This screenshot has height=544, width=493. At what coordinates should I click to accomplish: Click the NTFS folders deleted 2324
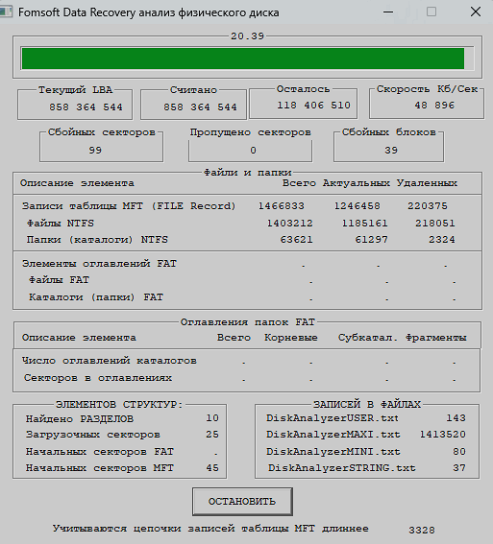click(x=441, y=240)
